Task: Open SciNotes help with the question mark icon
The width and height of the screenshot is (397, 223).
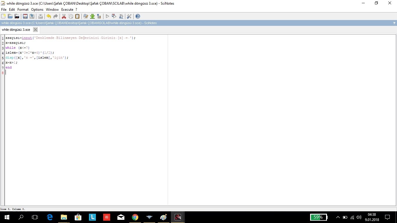Action: click(x=138, y=16)
